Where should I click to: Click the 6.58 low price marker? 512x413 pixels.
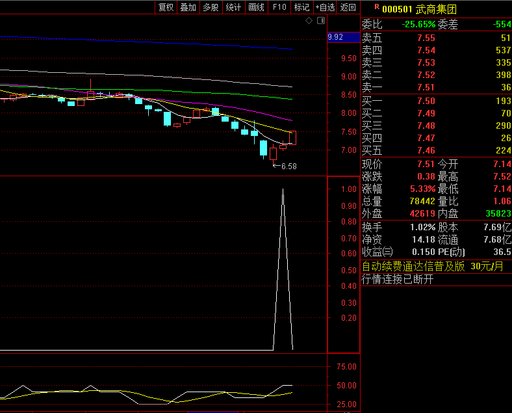(288, 167)
